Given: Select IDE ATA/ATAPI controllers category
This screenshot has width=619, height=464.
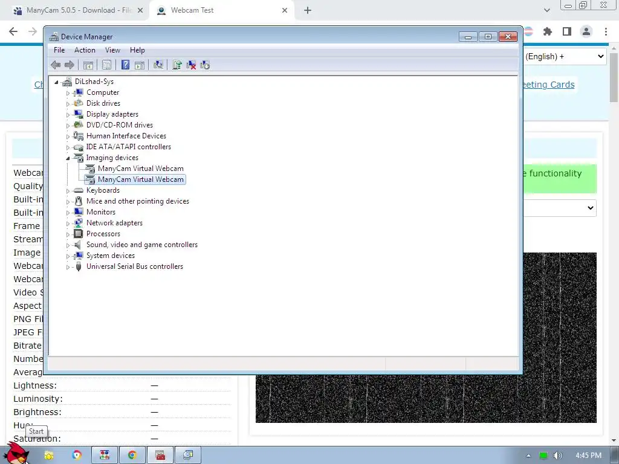Looking at the screenshot, I should (129, 147).
